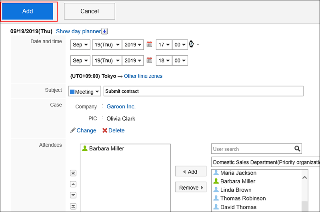
Task: Open the start day 19(Thu) dropdown
Action: (107, 44)
